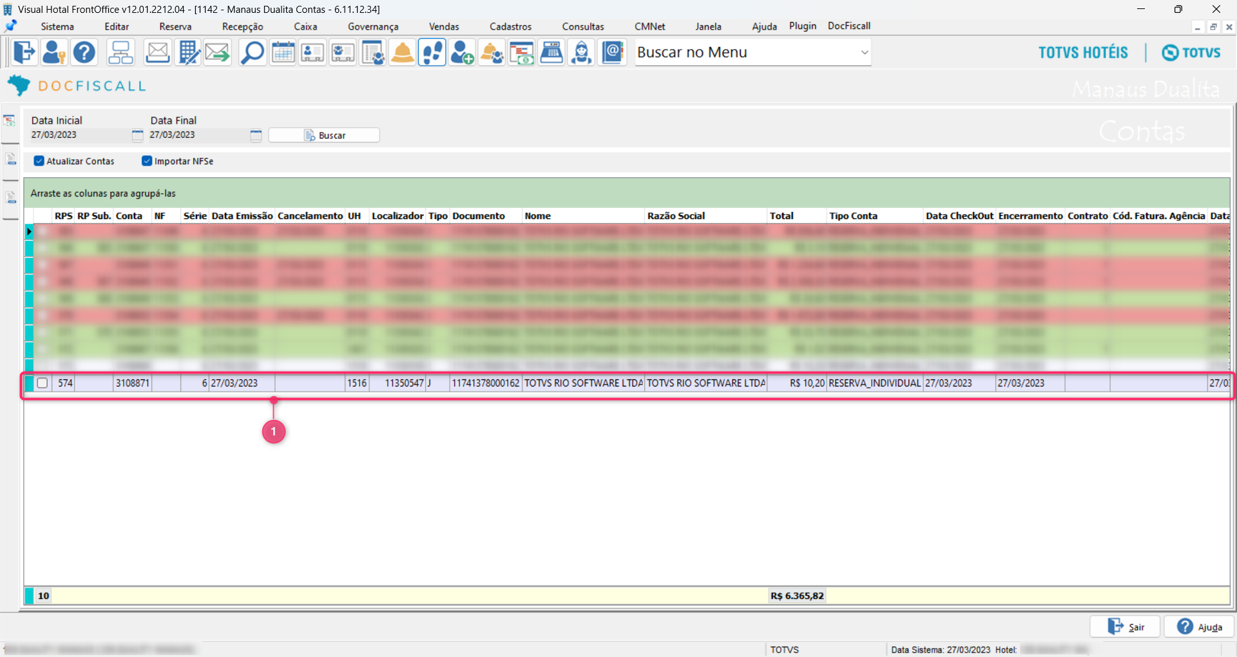
Task: Select the UH 1516 cell
Action: 358,383
